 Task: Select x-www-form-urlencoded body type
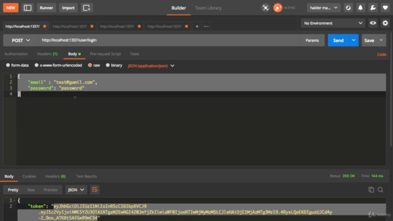[58, 65]
